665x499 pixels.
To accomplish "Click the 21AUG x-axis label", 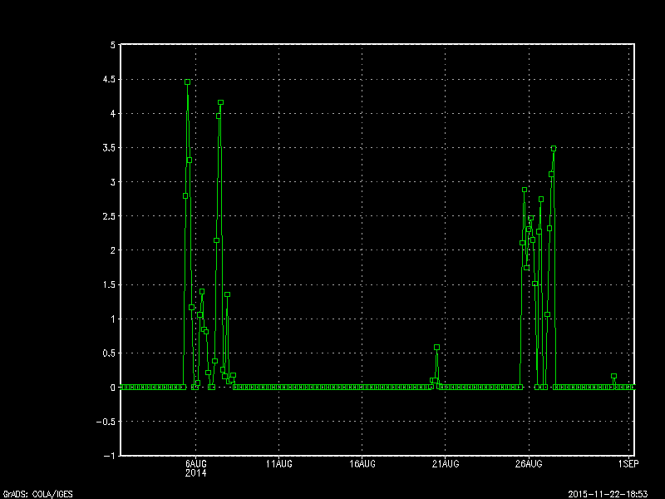I will click(x=446, y=464).
